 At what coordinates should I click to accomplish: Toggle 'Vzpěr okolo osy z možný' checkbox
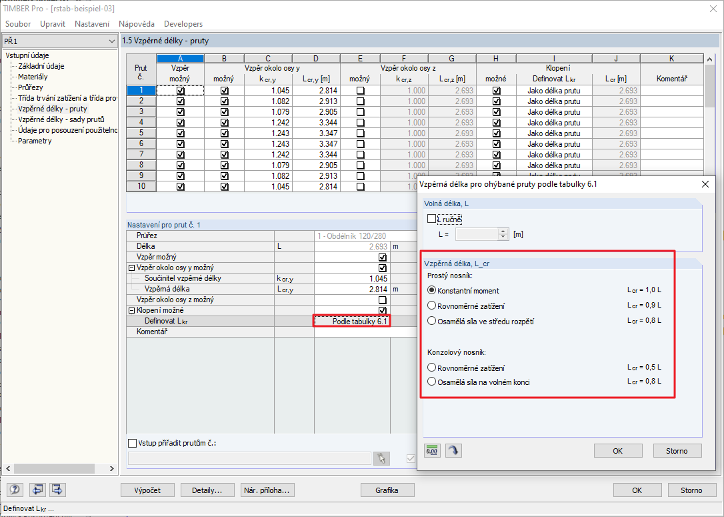coord(382,300)
